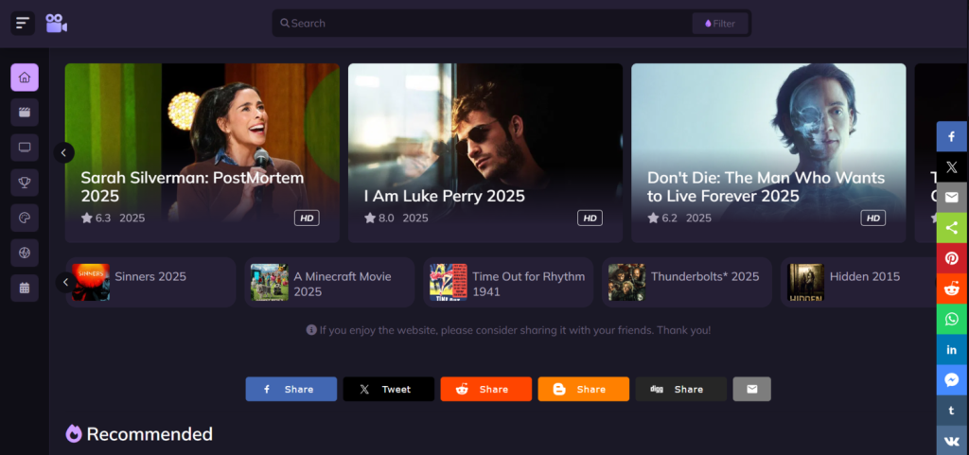Click the Facebook icon in floating share bar
Screen dimensions: 969x455
pos(952,136)
